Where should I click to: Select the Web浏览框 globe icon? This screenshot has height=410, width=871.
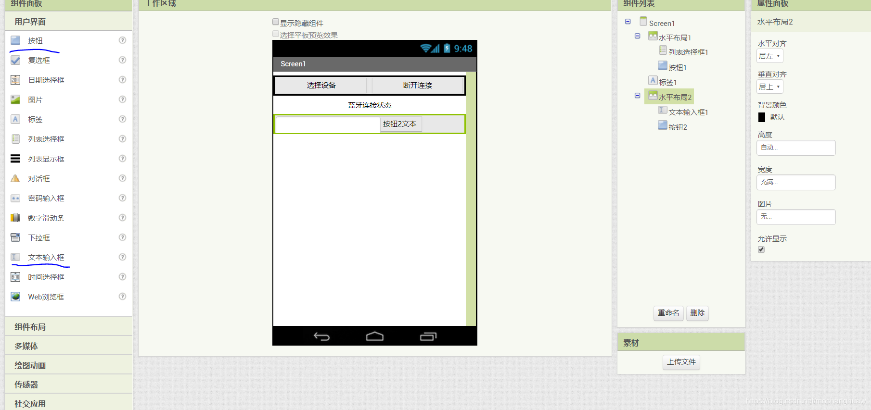pyautogui.click(x=15, y=297)
